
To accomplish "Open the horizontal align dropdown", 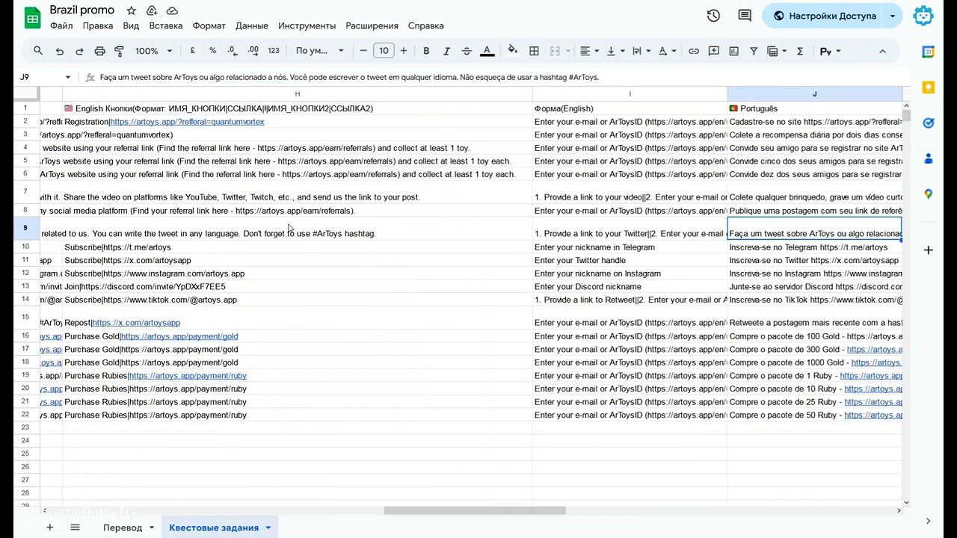I will pos(589,51).
